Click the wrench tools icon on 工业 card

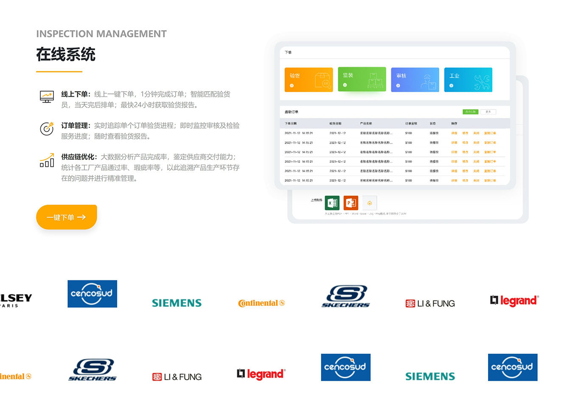point(482,82)
